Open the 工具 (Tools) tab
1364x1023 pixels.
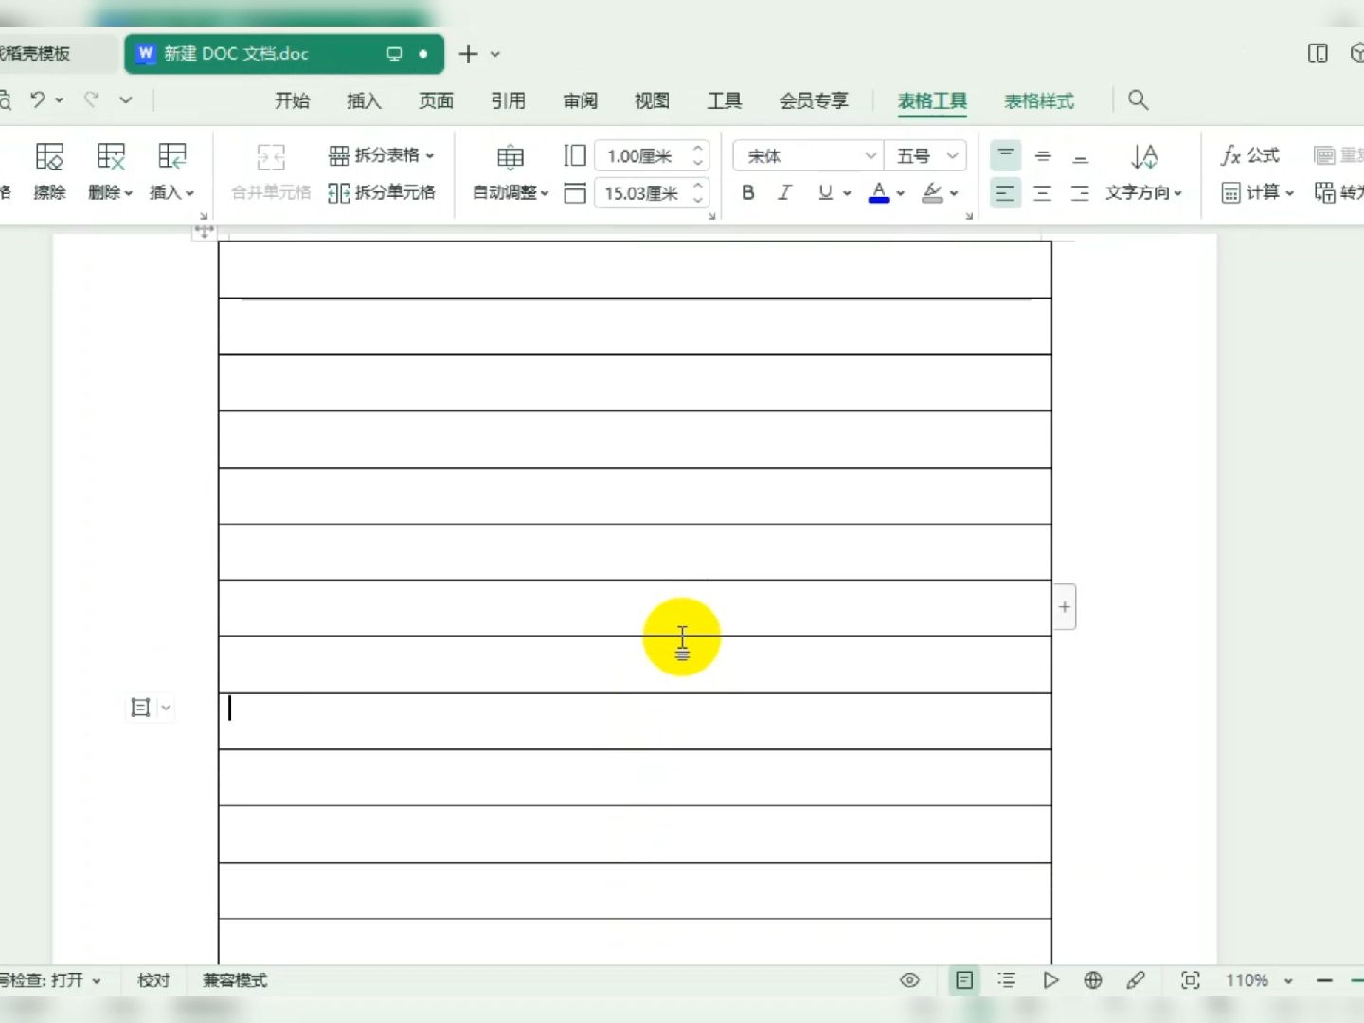click(x=724, y=100)
